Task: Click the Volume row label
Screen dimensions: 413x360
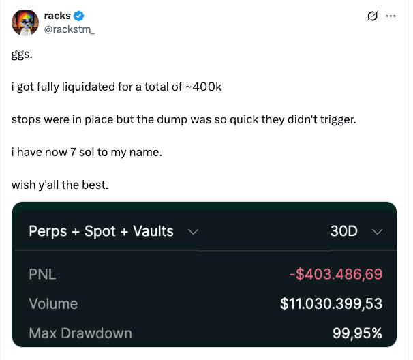Action: (53, 304)
